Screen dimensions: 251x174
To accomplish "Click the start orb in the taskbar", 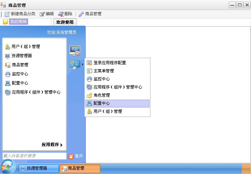I will click(x=8, y=167).
